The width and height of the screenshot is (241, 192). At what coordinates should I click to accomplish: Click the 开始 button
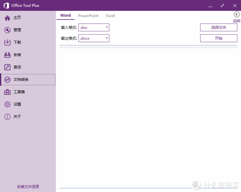(219, 38)
